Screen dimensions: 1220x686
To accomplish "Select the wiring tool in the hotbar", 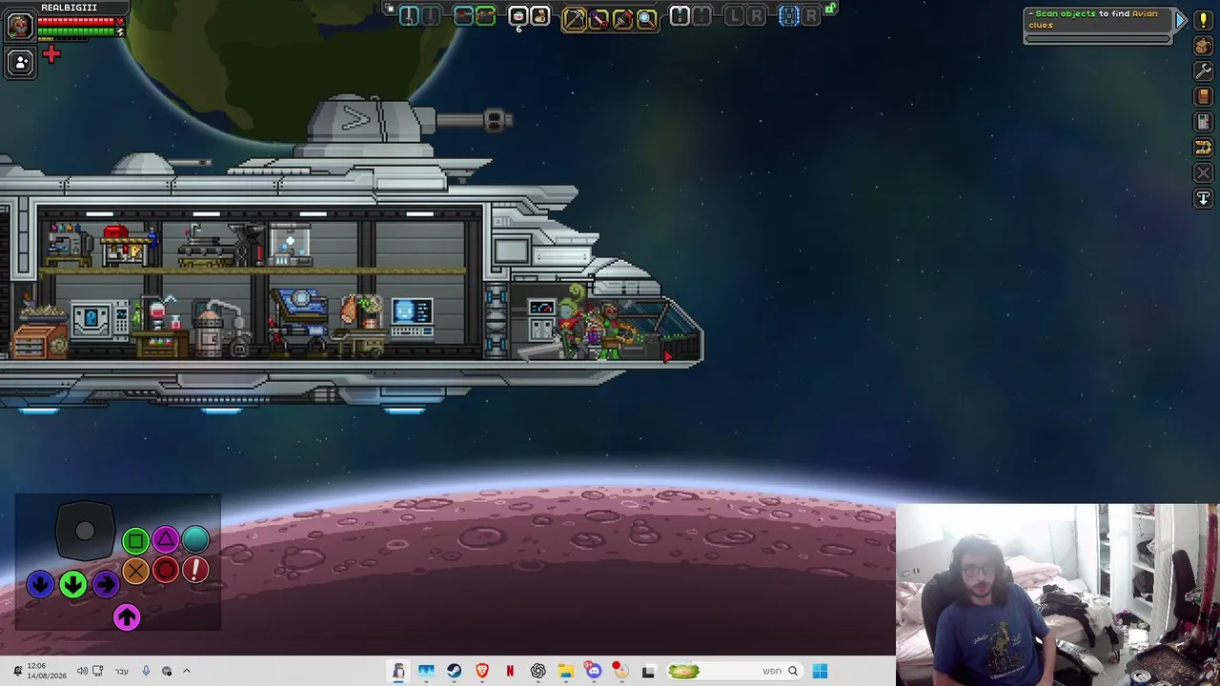I will tap(599, 18).
